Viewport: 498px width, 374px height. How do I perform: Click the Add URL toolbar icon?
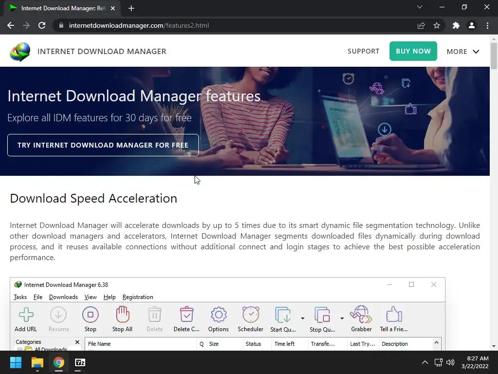pos(26,319)
